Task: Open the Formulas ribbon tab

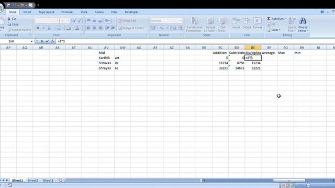Action: [x=68, y=12]
